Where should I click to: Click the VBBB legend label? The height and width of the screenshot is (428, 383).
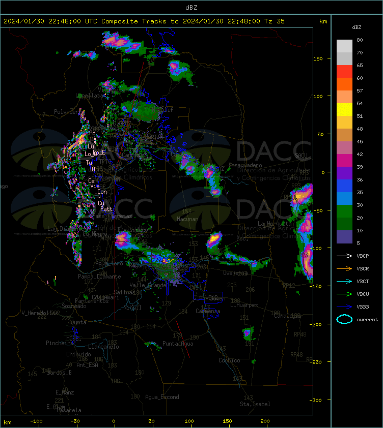(x=363, y=307)
